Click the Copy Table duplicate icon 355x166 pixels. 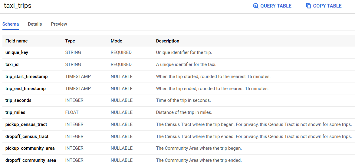[308, 6]
